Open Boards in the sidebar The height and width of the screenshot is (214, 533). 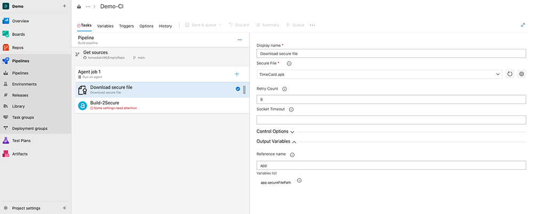click(18, 34)
